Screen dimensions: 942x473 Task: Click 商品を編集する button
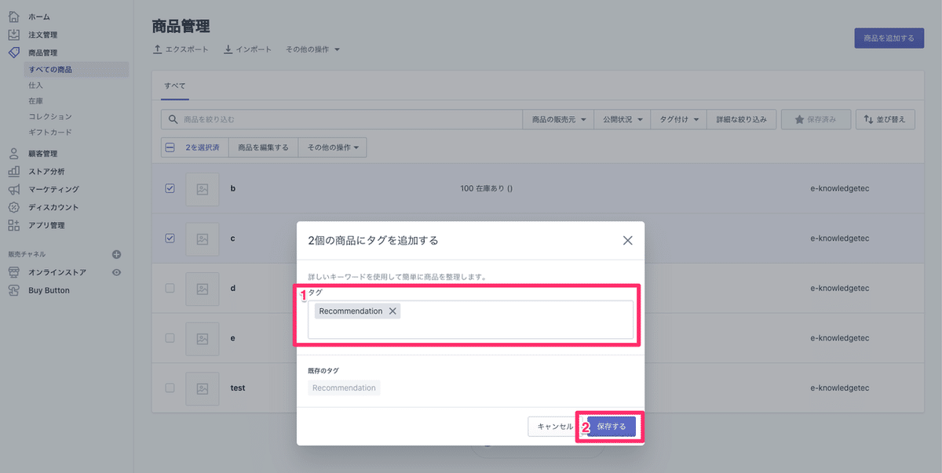263,147
